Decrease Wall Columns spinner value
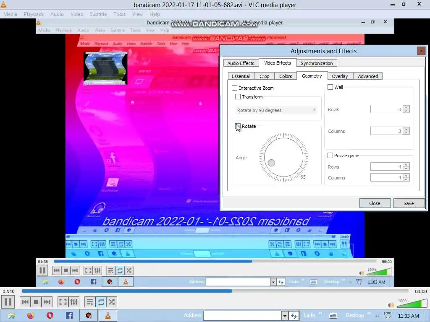The height and width of the screenshot is (322, 430). [406, 133]
